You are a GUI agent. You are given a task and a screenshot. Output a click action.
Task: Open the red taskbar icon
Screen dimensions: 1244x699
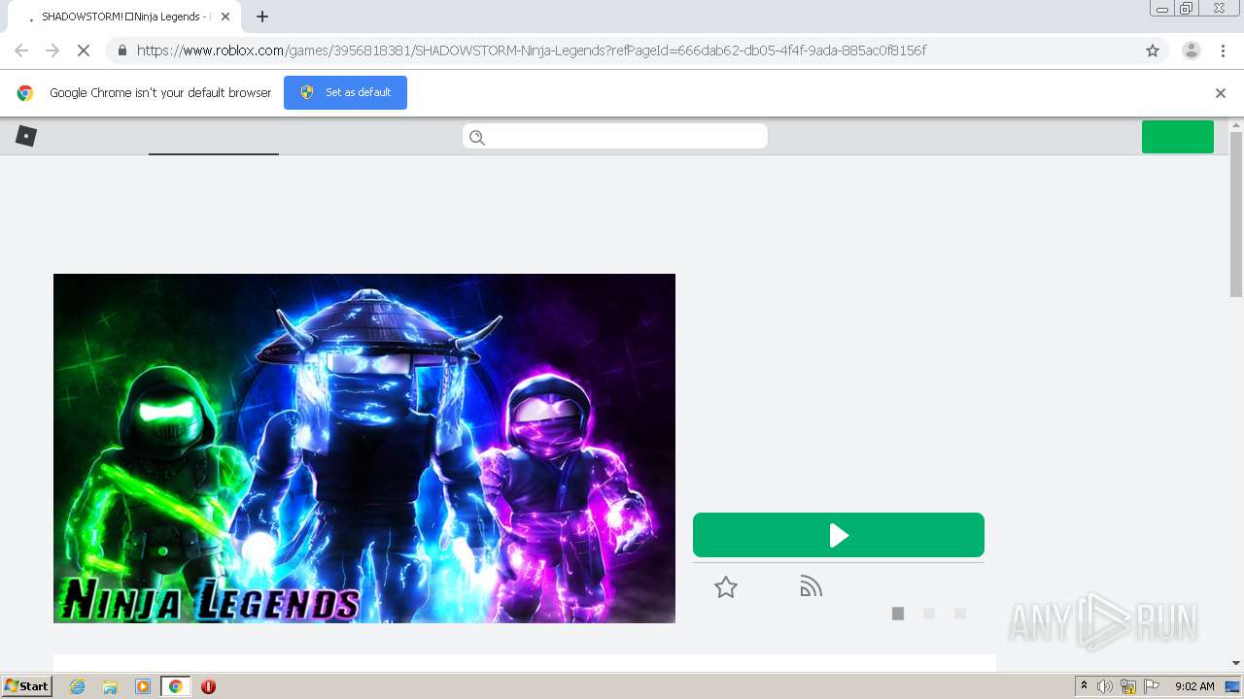click(x=208, y=686)
